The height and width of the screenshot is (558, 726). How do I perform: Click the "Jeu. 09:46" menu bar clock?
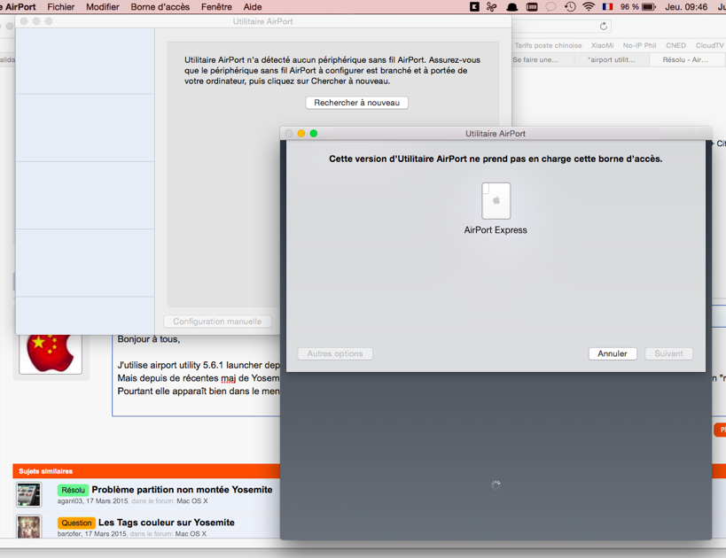[x=686, y=7]
